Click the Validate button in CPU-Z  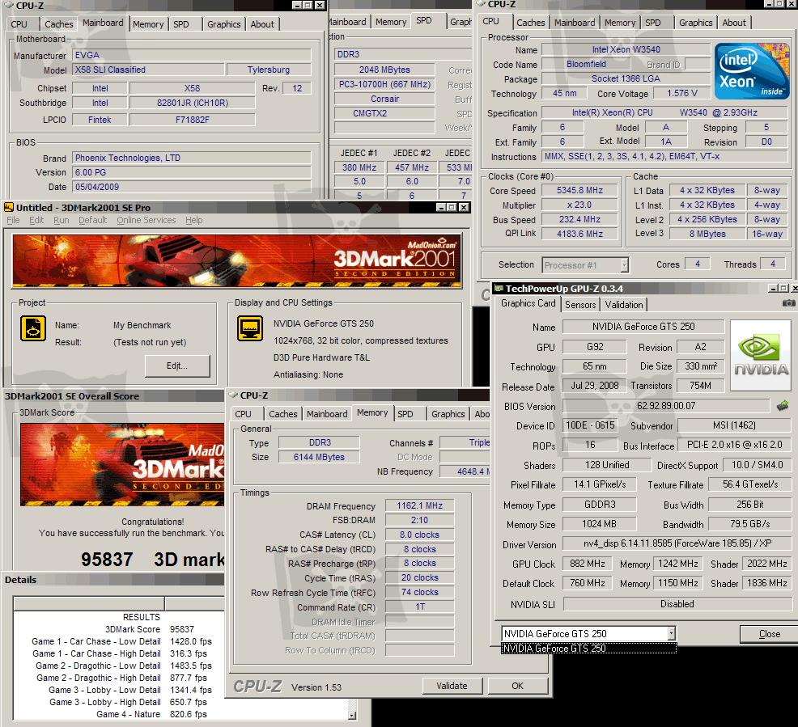(x=452, y=686)
